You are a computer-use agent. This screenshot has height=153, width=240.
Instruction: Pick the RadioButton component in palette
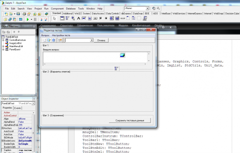pos(106,18)
